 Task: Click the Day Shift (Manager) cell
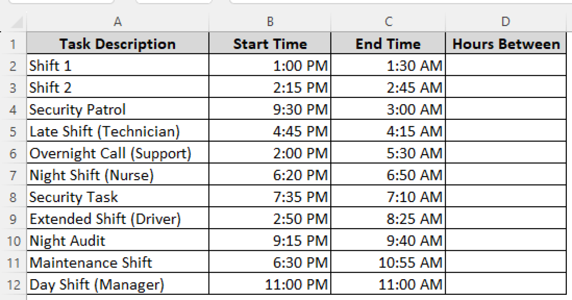coord(118,284)
